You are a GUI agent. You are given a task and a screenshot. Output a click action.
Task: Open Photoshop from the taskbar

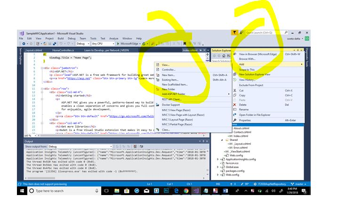coord(166,190)
